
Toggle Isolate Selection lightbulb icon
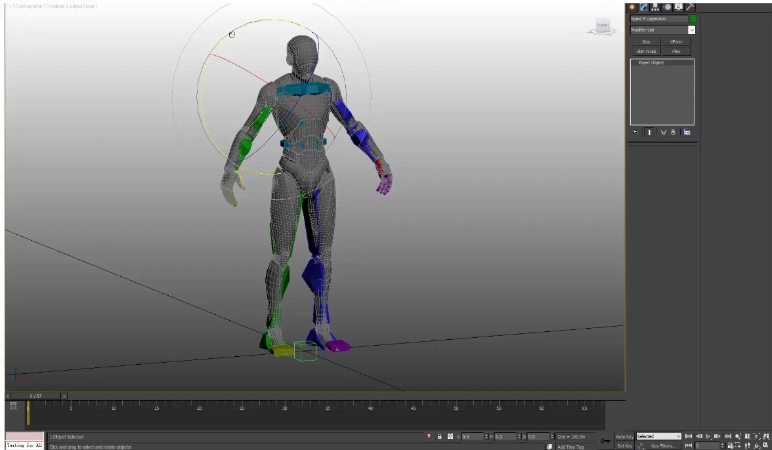(429, 437)
